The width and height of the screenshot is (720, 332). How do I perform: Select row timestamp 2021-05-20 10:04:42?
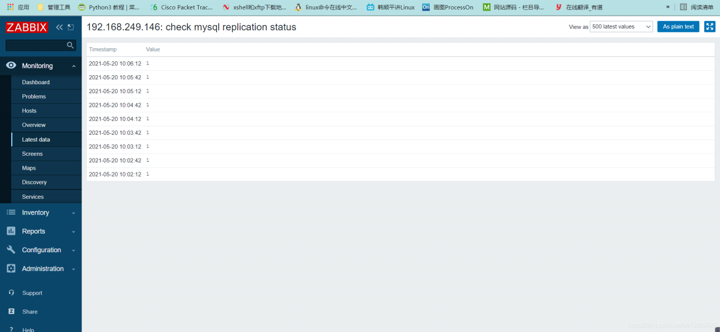tap(115, 105)
